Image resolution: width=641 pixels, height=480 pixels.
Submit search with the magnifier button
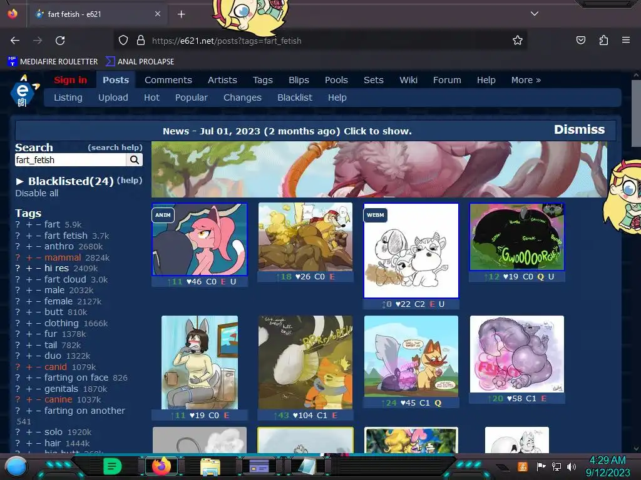coord(135,160)
